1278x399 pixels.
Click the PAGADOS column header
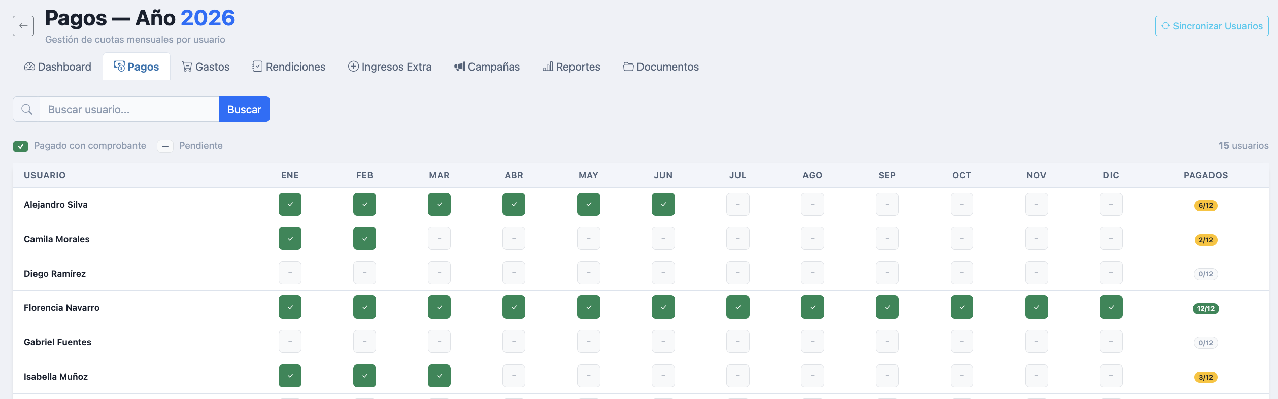click(1206, 175)
